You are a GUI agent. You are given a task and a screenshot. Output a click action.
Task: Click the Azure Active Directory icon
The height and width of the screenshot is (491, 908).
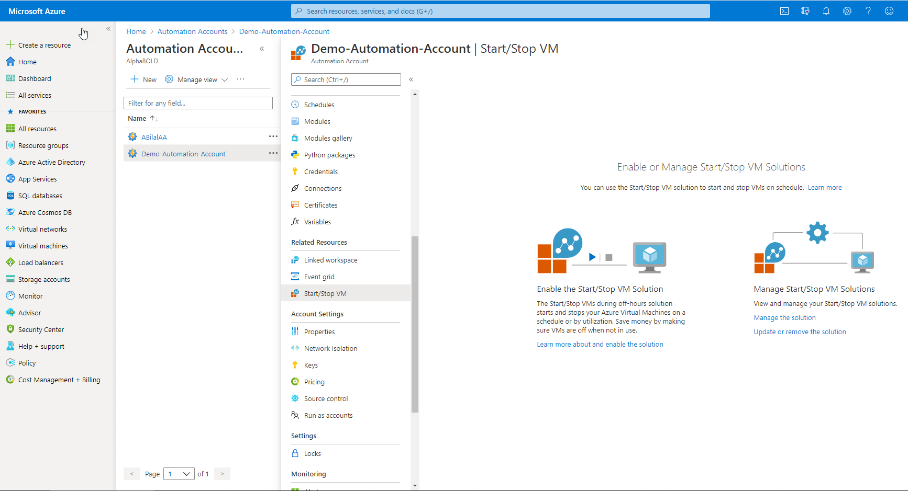click(10, 162)
